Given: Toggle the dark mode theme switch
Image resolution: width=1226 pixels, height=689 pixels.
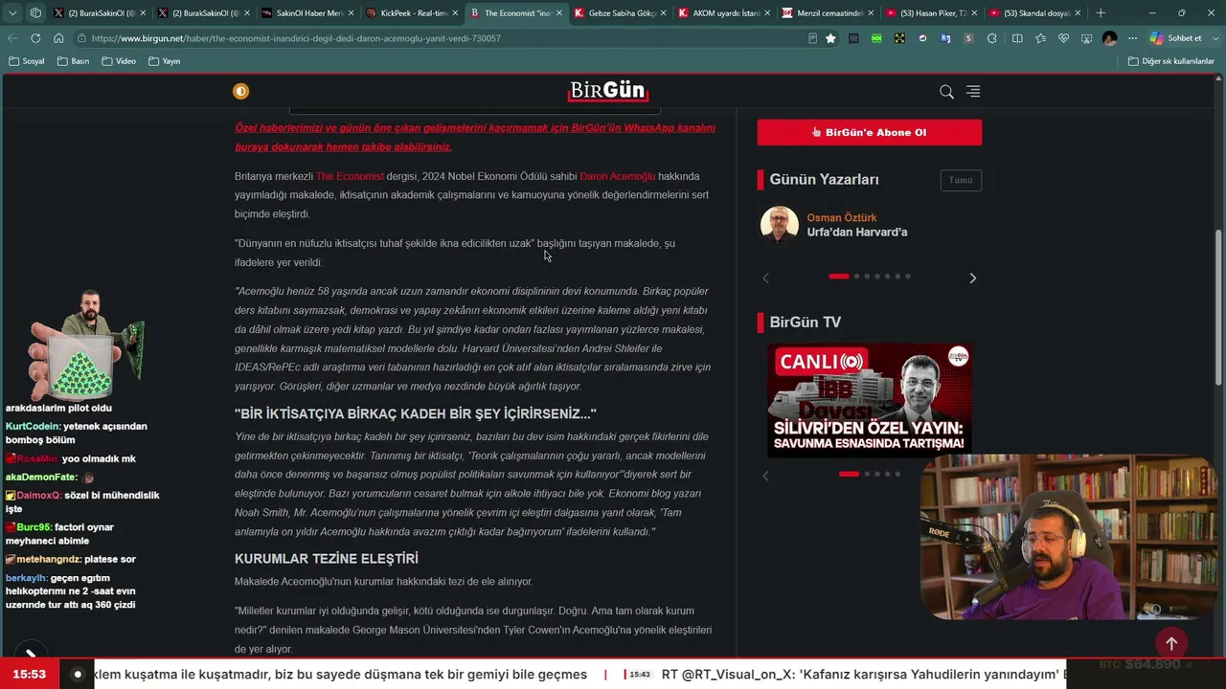Looking at the screenshot, I should pos(240,92).
